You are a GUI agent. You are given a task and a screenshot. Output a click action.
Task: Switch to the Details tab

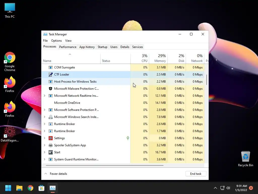(x=125, y=47)
